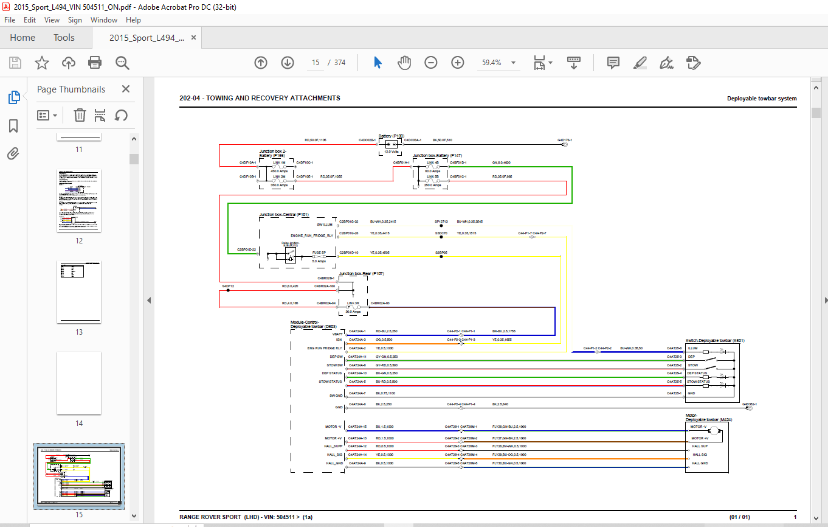
Task: Click the document vertical scrollbar thumb
Action: (x=816, y=113)
